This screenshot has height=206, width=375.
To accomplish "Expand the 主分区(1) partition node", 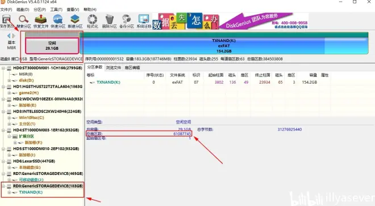I will click(9, 124).
